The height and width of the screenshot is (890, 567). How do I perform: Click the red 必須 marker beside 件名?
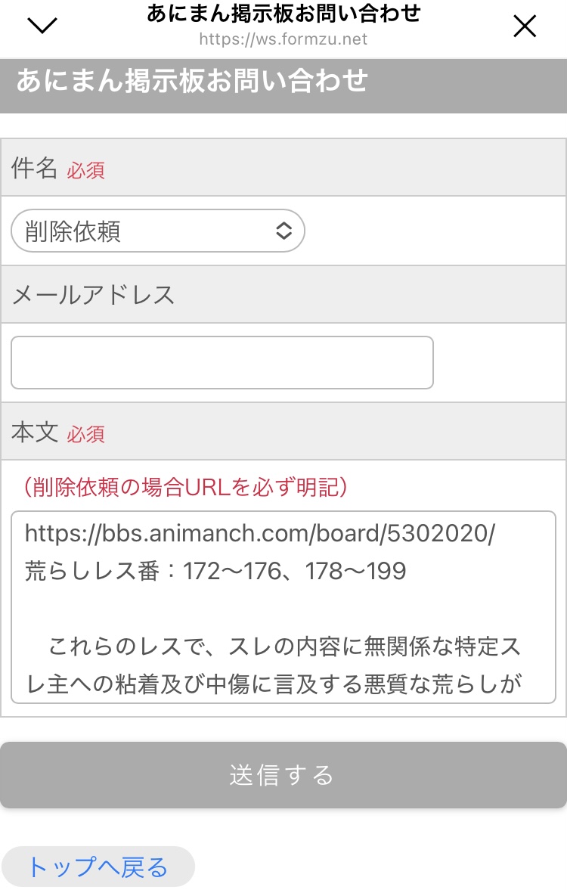coord(85,170)
